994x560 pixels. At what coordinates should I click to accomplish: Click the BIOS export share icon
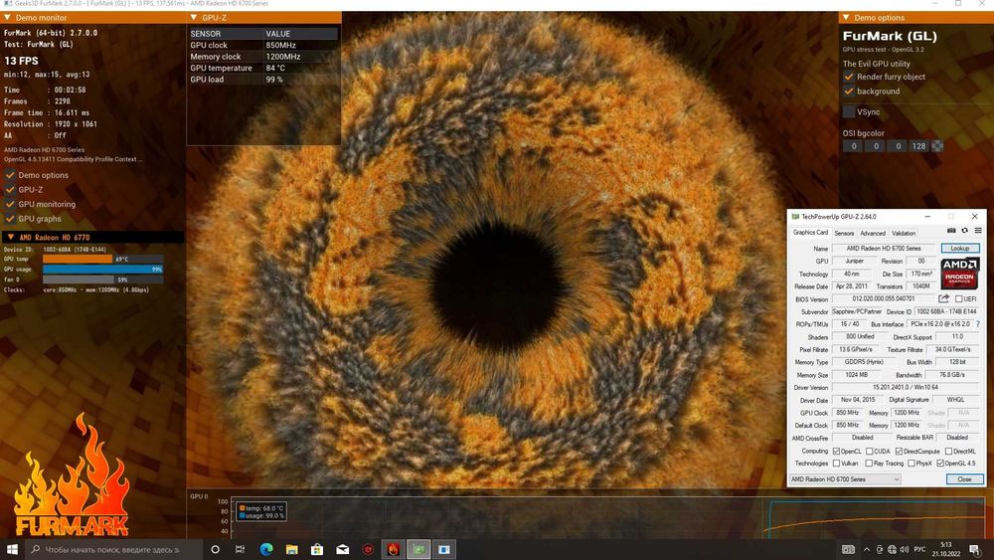(x=944, y=298)
